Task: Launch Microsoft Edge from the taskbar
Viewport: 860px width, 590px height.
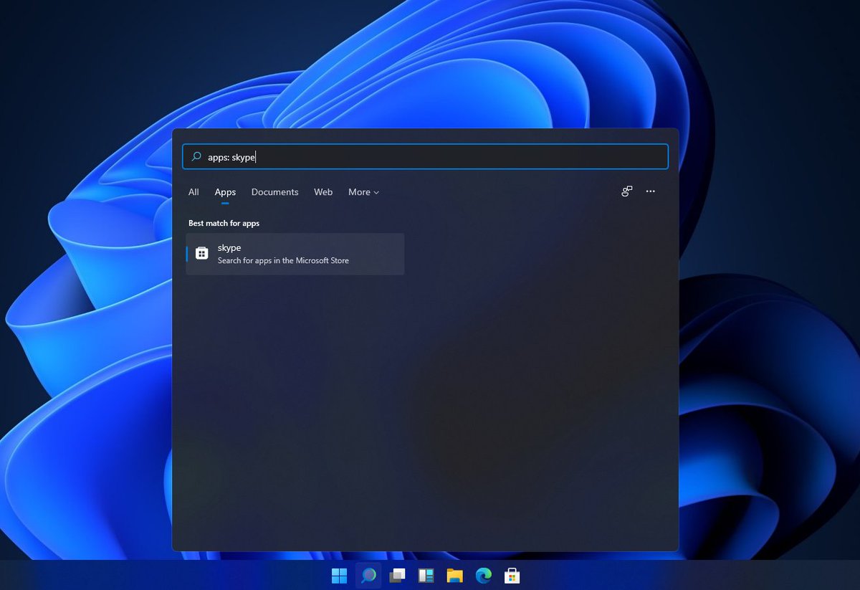Action: point(484,576)
